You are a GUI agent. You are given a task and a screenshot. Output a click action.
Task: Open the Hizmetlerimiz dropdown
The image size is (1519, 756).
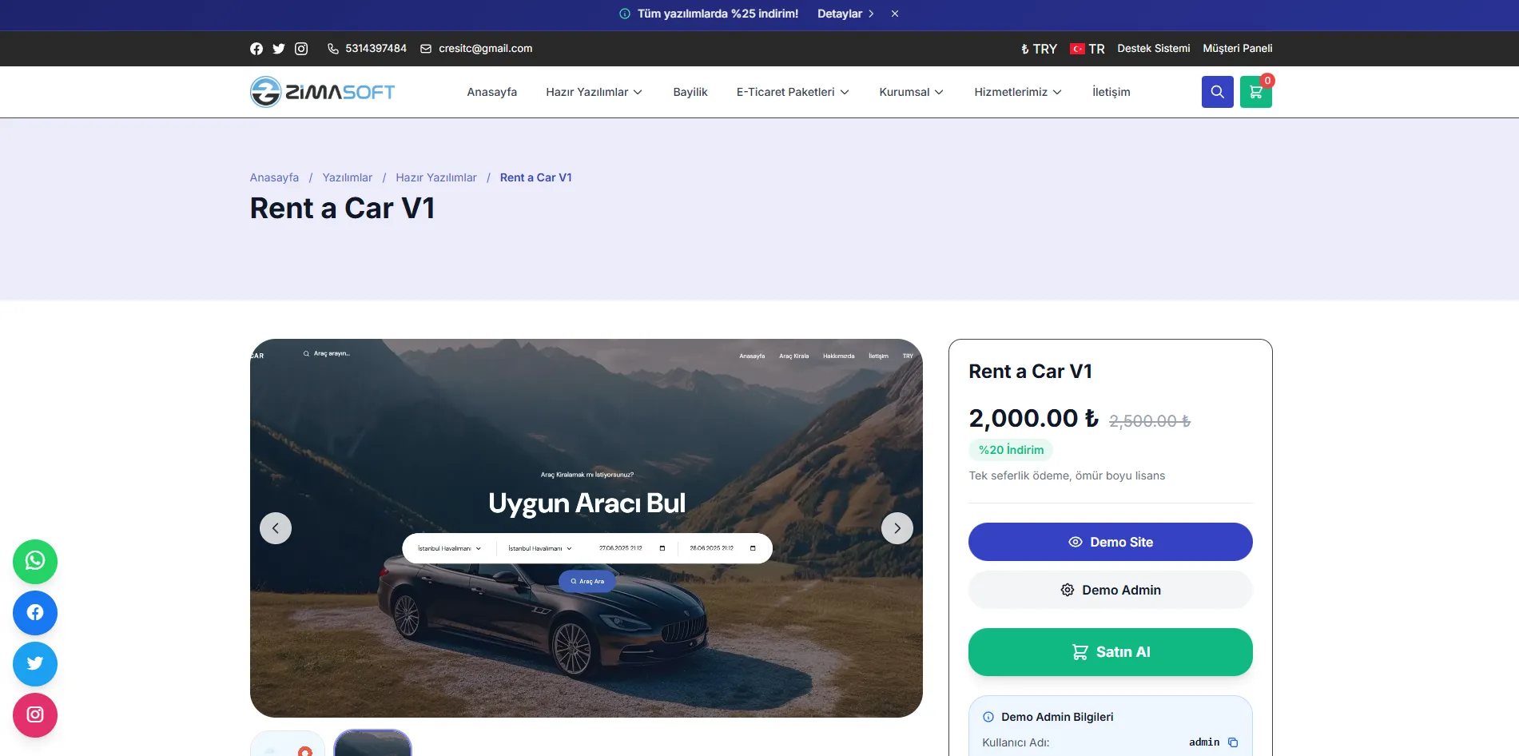[x=1017, y=92]
